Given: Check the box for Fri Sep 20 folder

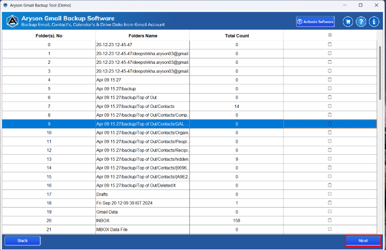Looking at the screenshot, I should [330, 203].
